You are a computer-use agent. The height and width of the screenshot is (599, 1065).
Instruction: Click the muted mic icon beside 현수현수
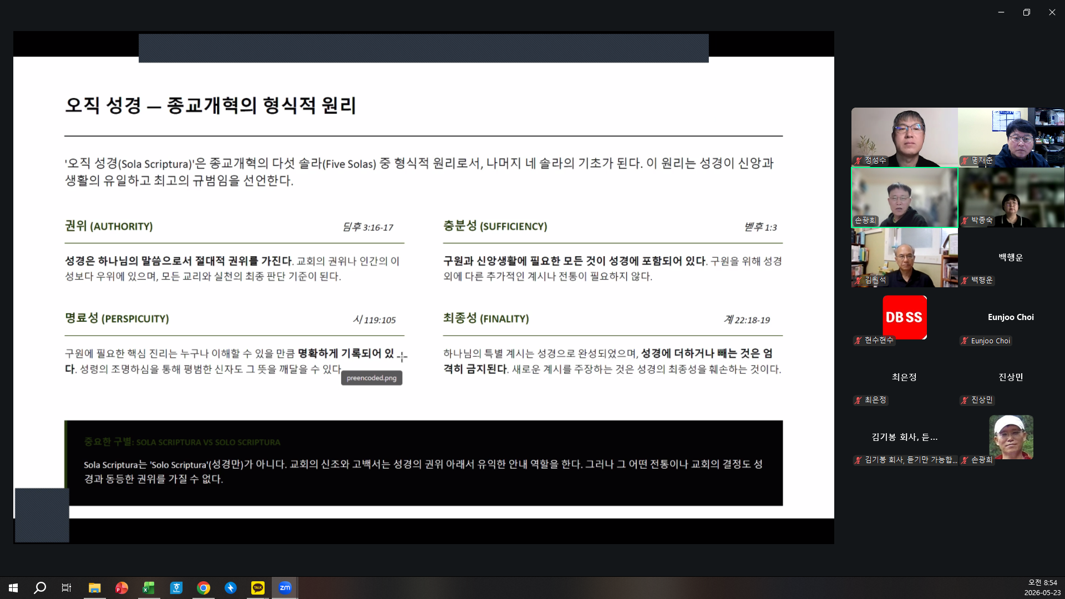859,341
